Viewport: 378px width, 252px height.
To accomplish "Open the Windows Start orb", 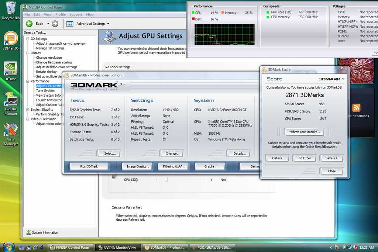I will [x=8, y=247].
